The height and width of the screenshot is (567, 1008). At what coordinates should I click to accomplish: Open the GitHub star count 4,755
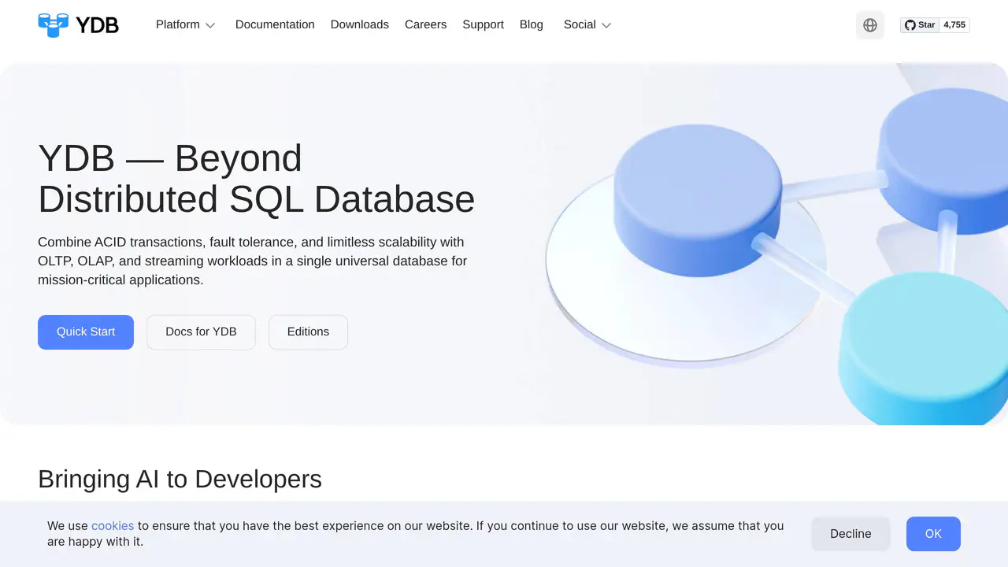tap(954, 25)
